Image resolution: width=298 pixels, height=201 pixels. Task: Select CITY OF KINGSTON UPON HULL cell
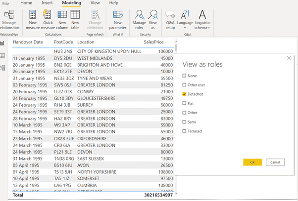[109, 51]
